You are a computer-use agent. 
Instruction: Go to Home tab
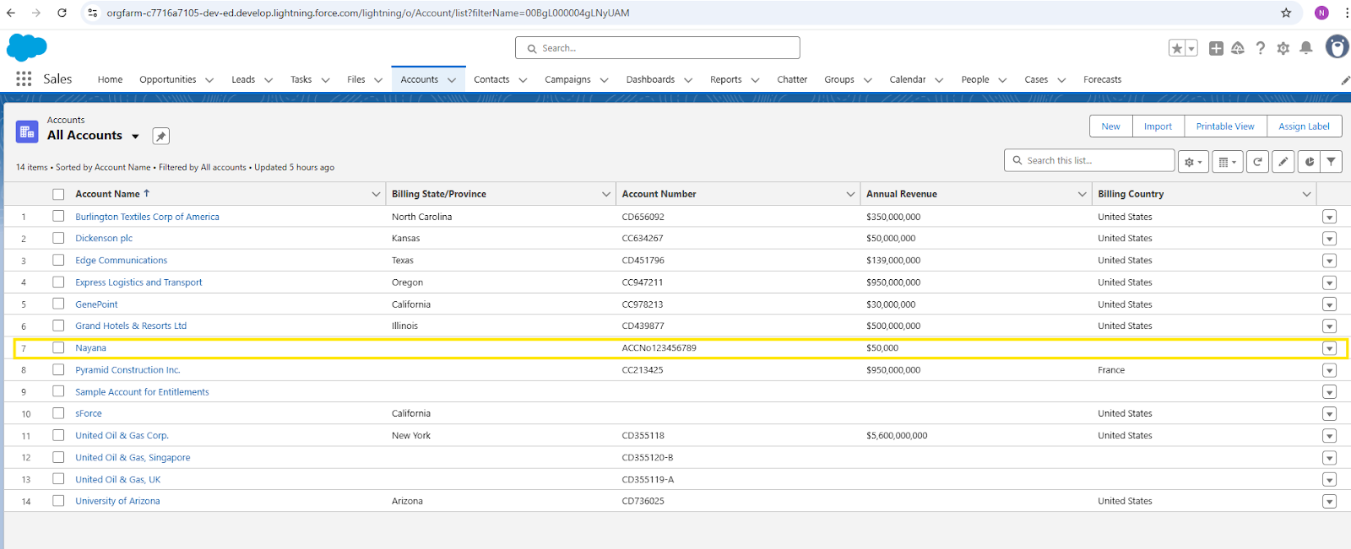[110, 79]
